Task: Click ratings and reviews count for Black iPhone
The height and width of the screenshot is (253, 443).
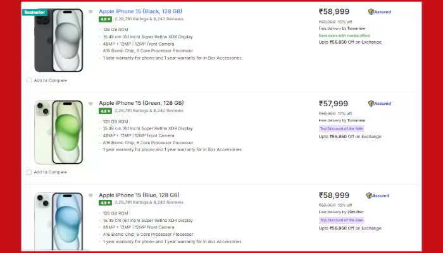Action: pyautogui.click(x=149, y=19)
